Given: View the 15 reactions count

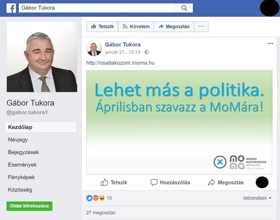Looking at the screenshot, I should tap(109, 198).
